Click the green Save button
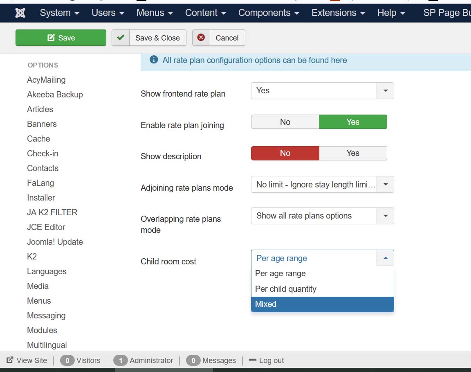Viewport: 471px width, 372px height. coord(61,38)
